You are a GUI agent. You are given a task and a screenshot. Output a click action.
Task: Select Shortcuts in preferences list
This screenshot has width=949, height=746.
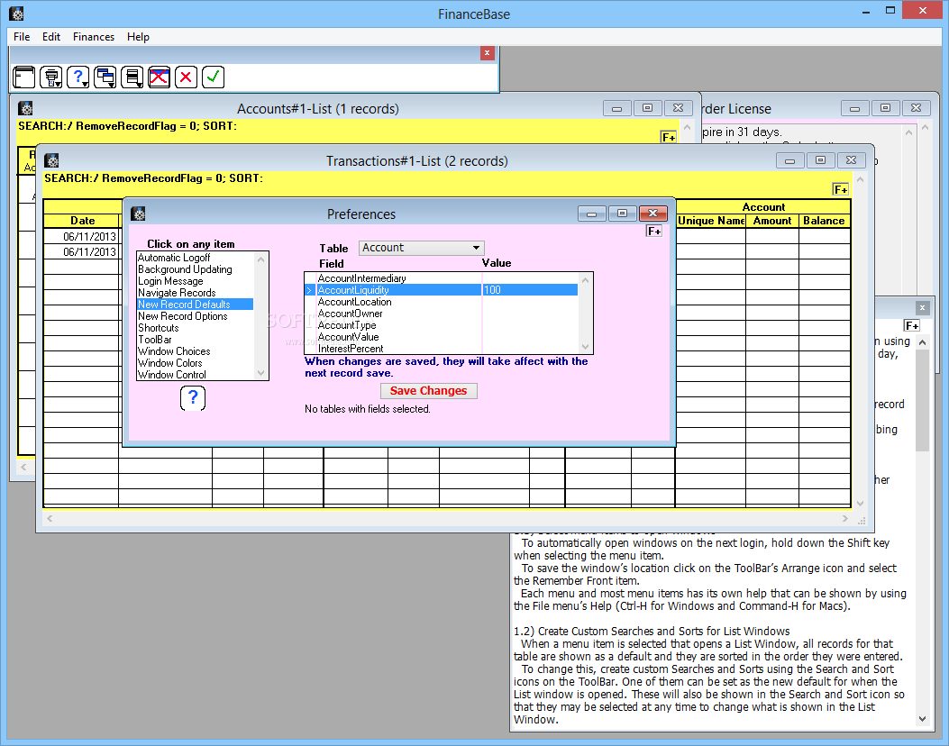click(x=195, y=328)
